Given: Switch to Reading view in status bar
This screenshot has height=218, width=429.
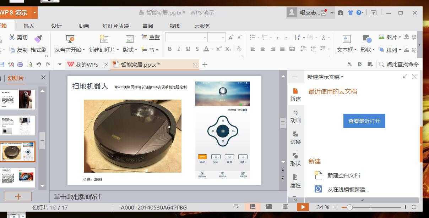Looking at the screenshot, I should tap(285, 207).
